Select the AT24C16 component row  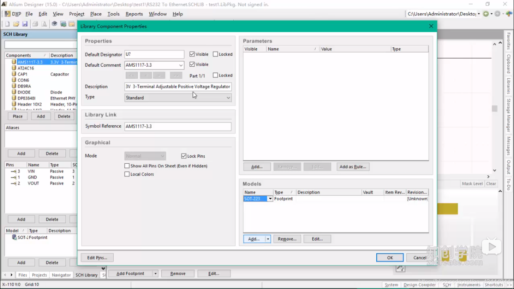click(41, 68)
